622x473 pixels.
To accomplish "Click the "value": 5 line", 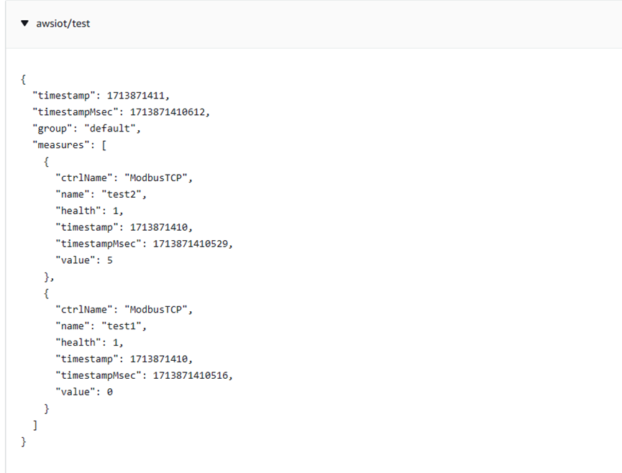I will click(x=84, y=260).
